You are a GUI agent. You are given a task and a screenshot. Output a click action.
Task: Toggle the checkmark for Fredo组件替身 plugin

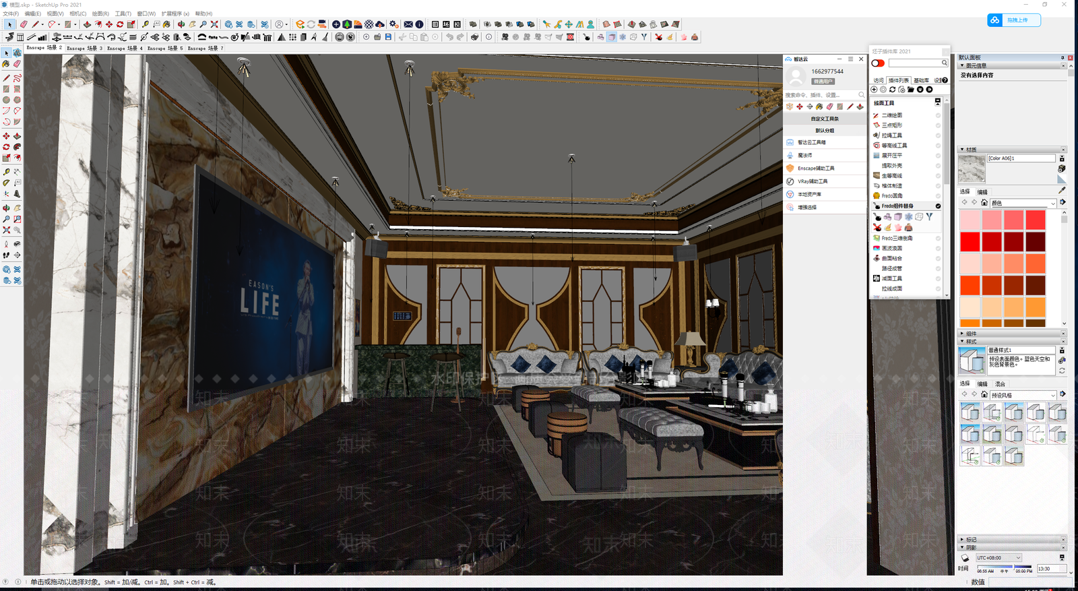click(x=938, y=206)
